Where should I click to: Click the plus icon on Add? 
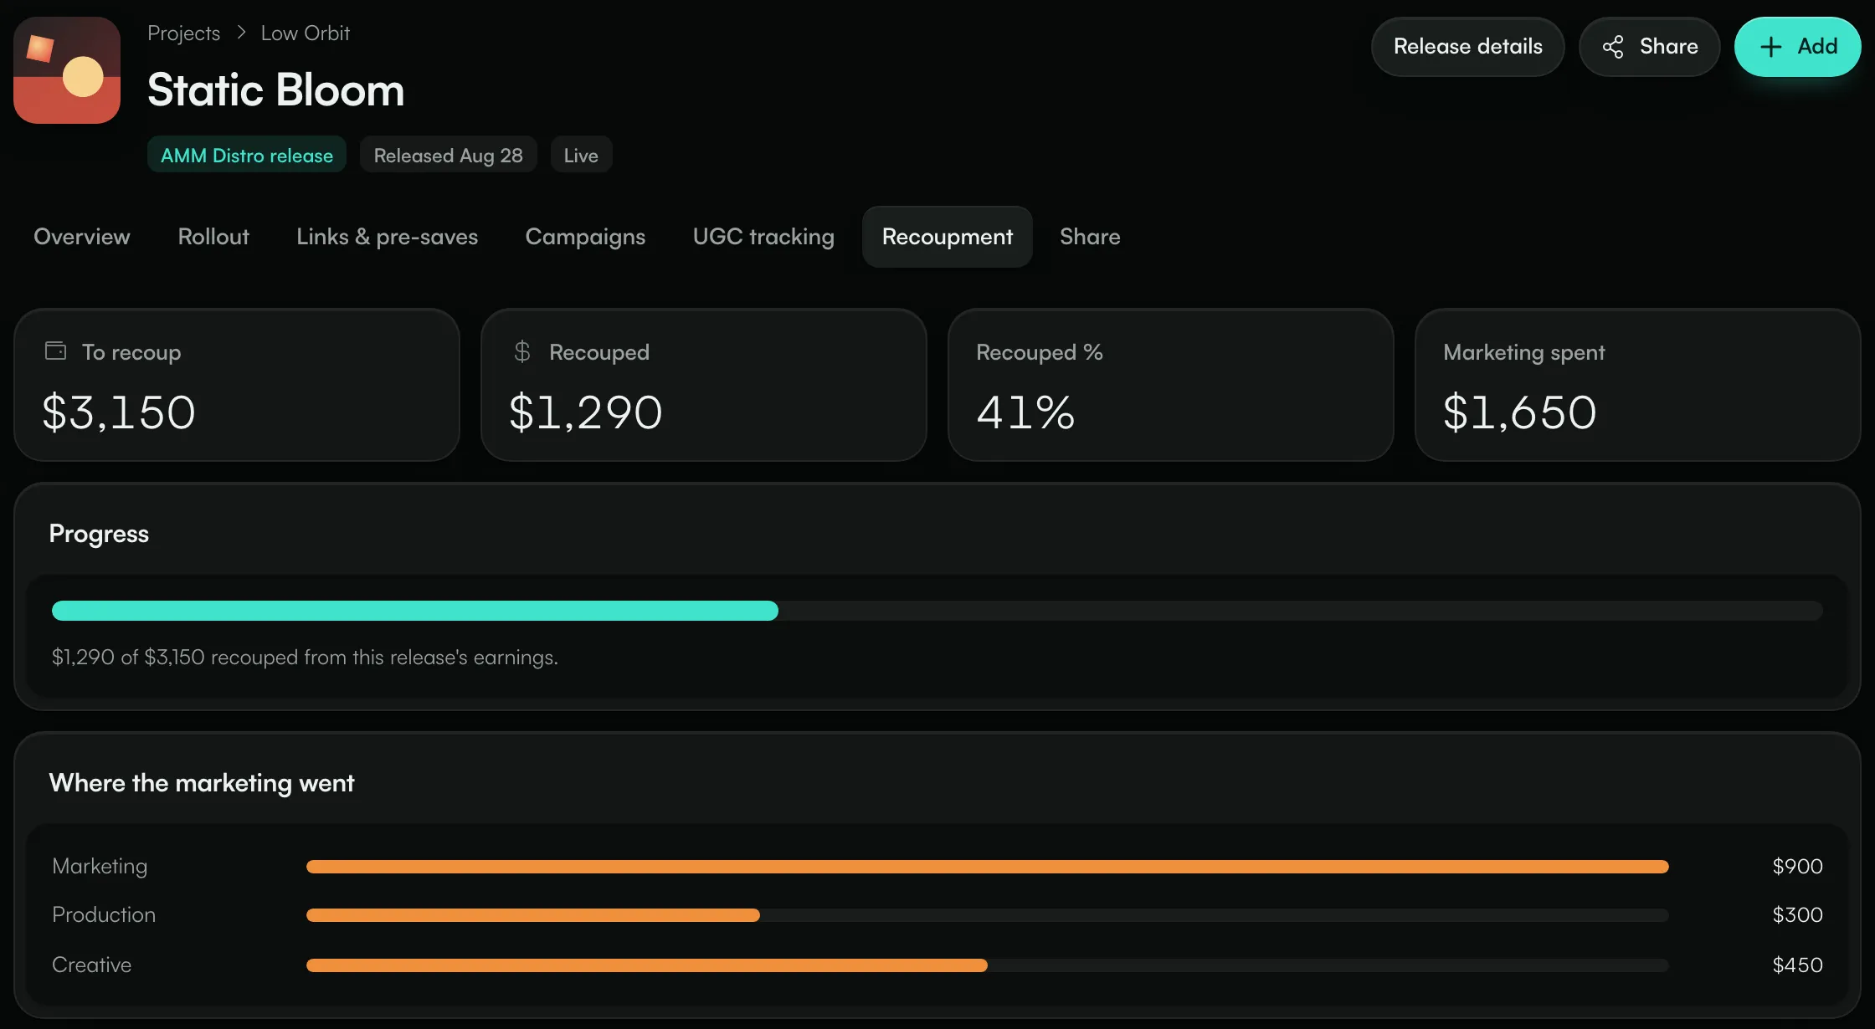pyautogui.click(x=1770, y=47)
